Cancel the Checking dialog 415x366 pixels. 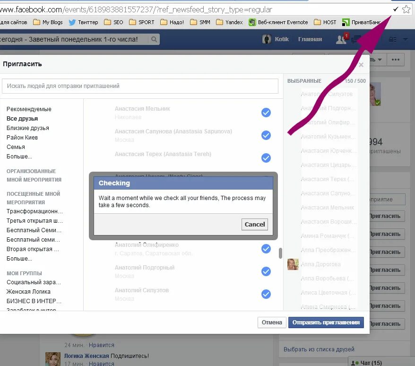tap(255, 224)
